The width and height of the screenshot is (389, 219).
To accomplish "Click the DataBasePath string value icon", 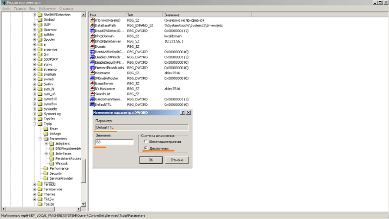I will (x=92, y=25).
